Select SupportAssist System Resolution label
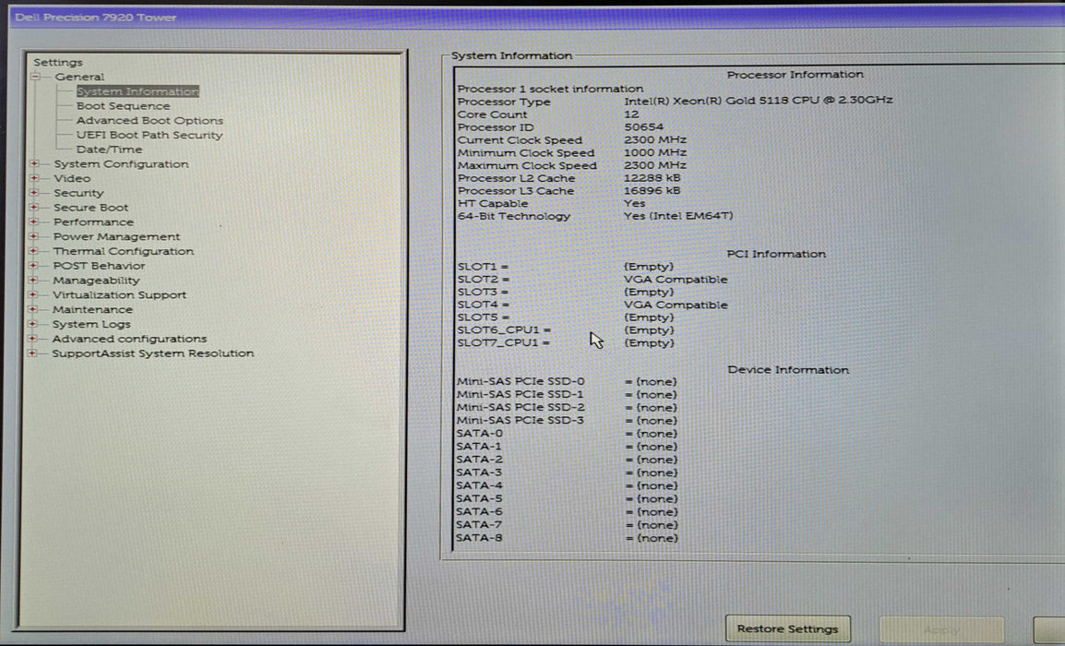This screenshot has width=1065, height=646. point(153,353)
